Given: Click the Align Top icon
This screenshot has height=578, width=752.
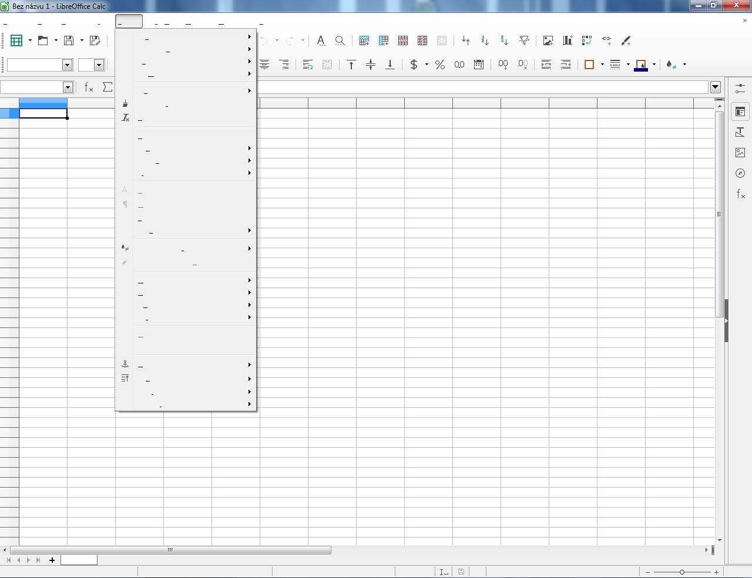Looking at the screenshot, I should coord(351,65).
